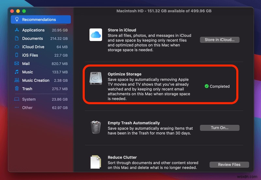
Task: Select the System row in sidebar
Action: pyautogui.click(x=41, y=99)
